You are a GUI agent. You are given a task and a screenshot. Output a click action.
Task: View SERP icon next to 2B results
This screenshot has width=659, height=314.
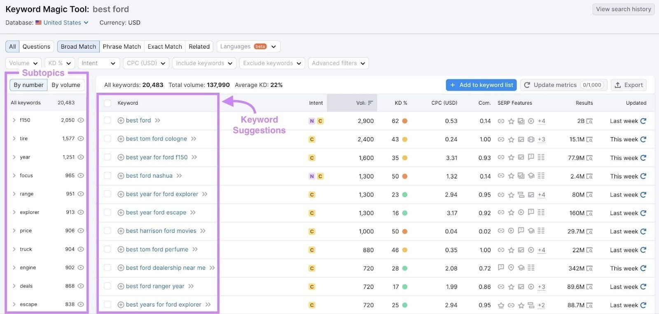[x=589, y=121]
